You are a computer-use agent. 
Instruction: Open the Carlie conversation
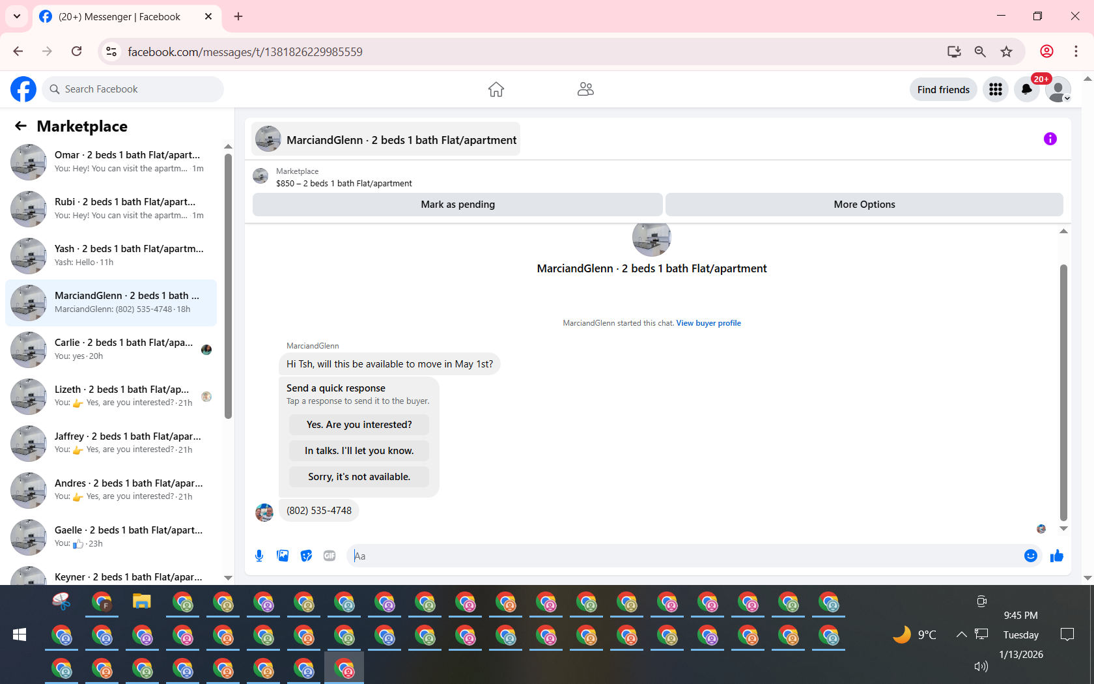pyautogui.click(x=111, y=350)
